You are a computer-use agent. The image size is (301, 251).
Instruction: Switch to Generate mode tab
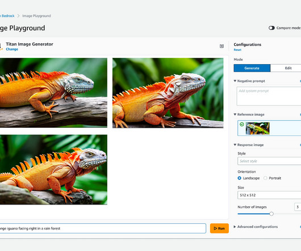[252, 68]
